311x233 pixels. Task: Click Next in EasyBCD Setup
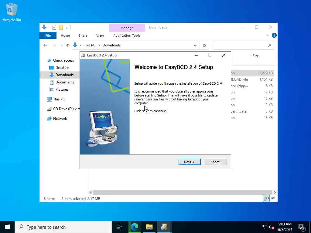click(x=190, y=162)
